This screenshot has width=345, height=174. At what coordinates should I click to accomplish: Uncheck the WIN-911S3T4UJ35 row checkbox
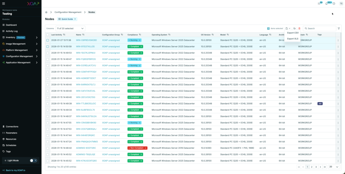click(48, 46)
